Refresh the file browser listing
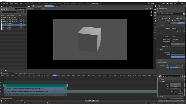The width and height of the screenshot is (186, 104). [9, 9]
